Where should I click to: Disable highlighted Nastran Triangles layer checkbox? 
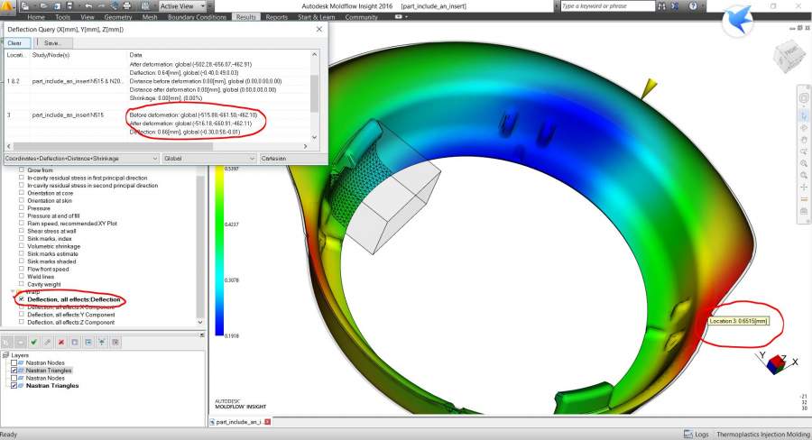tap(14, 370)
